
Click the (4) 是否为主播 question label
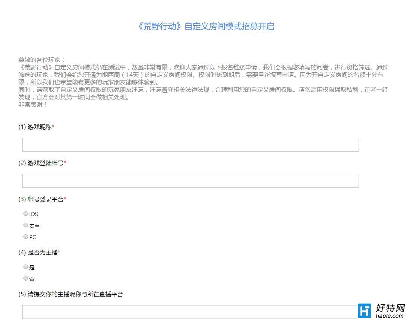tap(39, 253)
